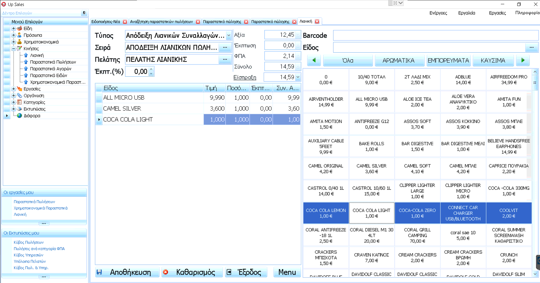The height and width of the screenshot is (283, 540).
Task: Increase the Έκπτ.(%) value using up spinner
Action: 151,69
